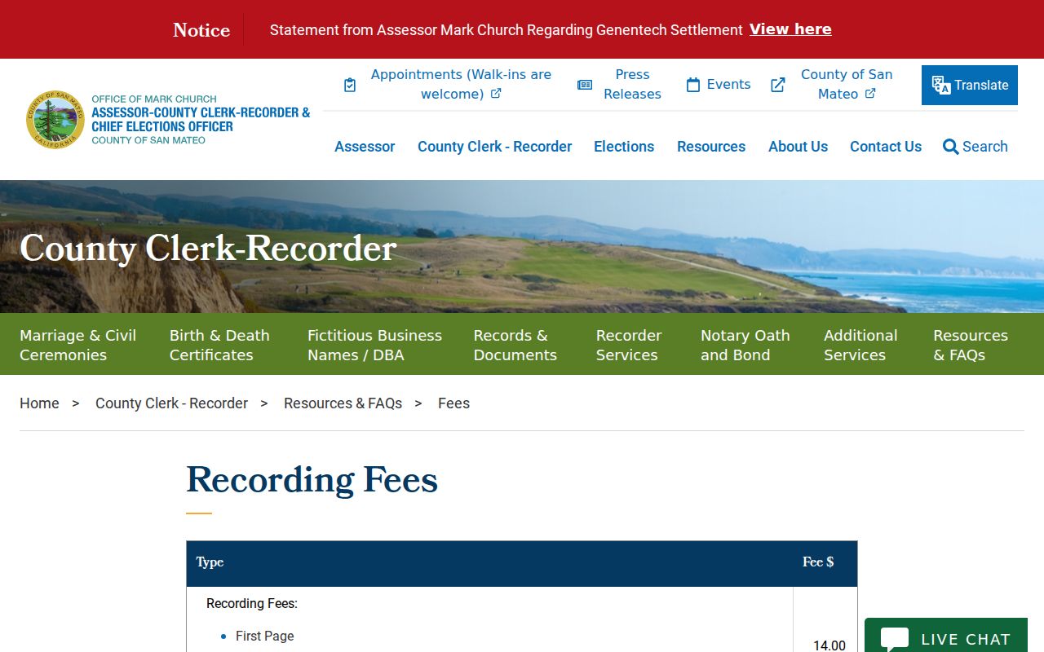The height and width of the screenshot is (652, 1044).
Task: Click the external link icon before County of San Mateo
Action: pyautogui.click(x=778, y=85)
